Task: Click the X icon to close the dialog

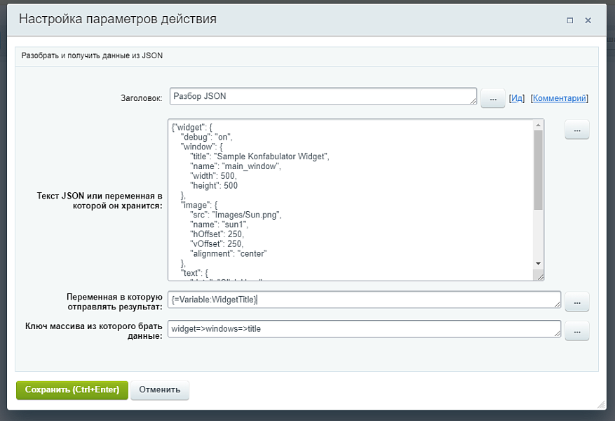Action: click(588, 20)
